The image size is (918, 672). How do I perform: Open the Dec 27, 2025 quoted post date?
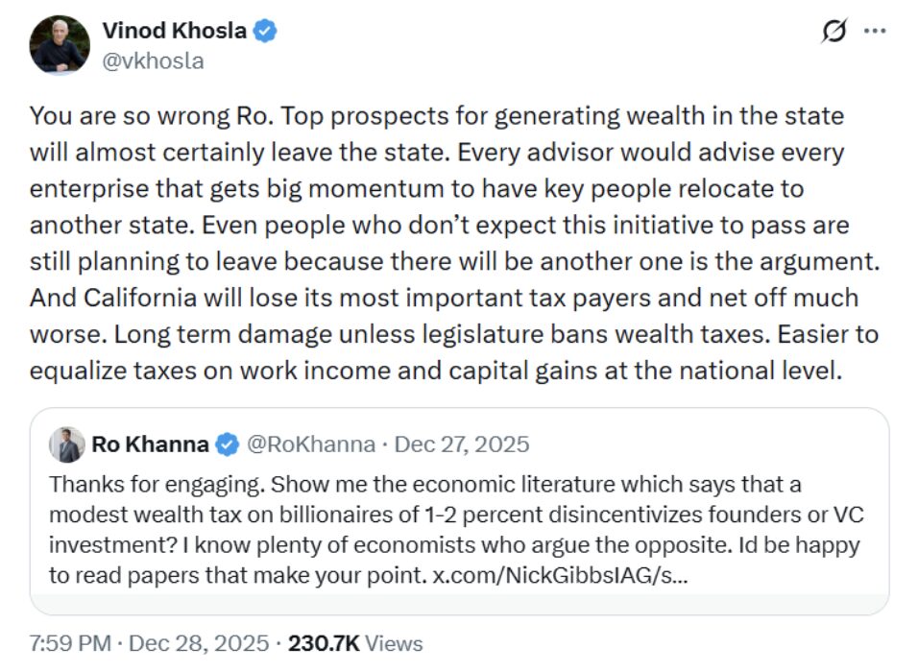462,444
